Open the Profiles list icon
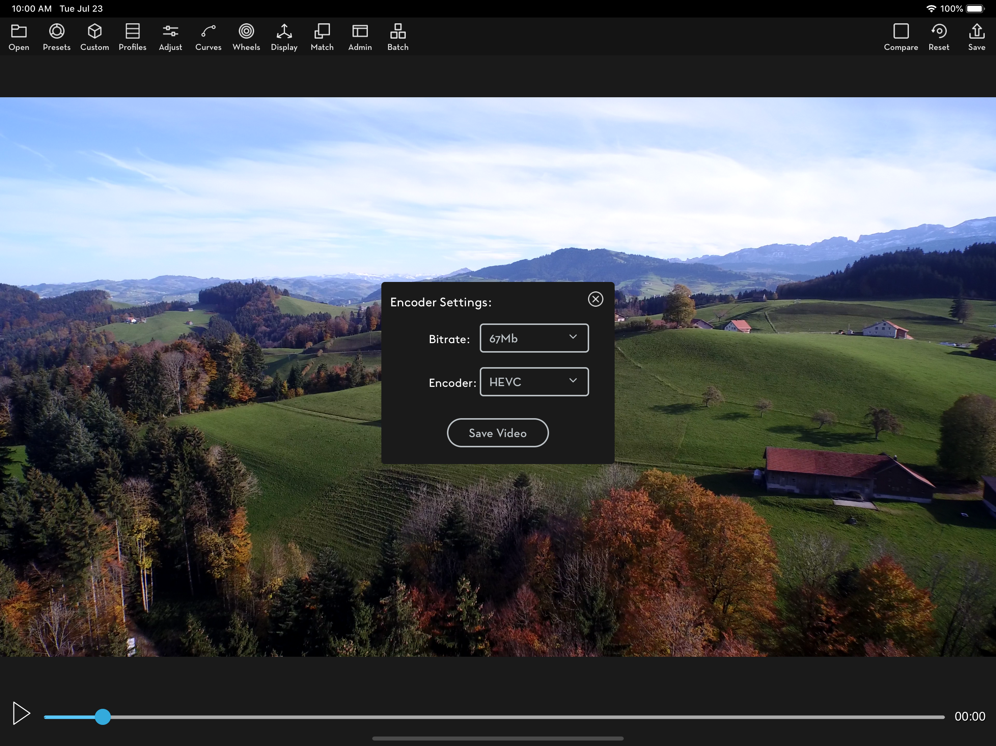 tap(132, 37)
